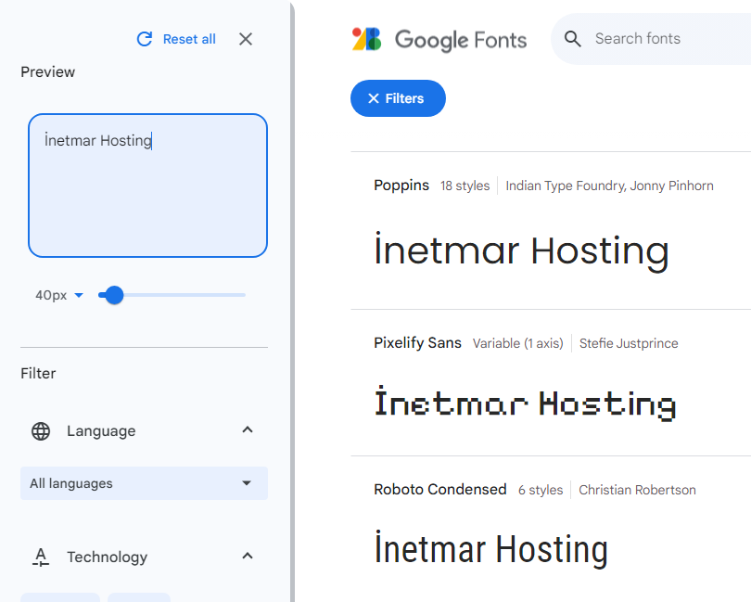This screenshot has height=602, width=751.
Task: Click the Technology filter letter-A icon
Action: pos(40,557)
